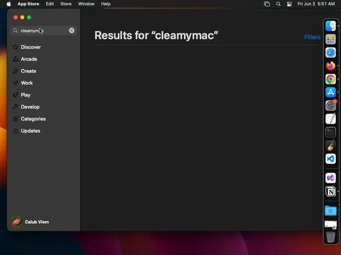Open the Filters link
341x255 pixels.
pos(312,37)
